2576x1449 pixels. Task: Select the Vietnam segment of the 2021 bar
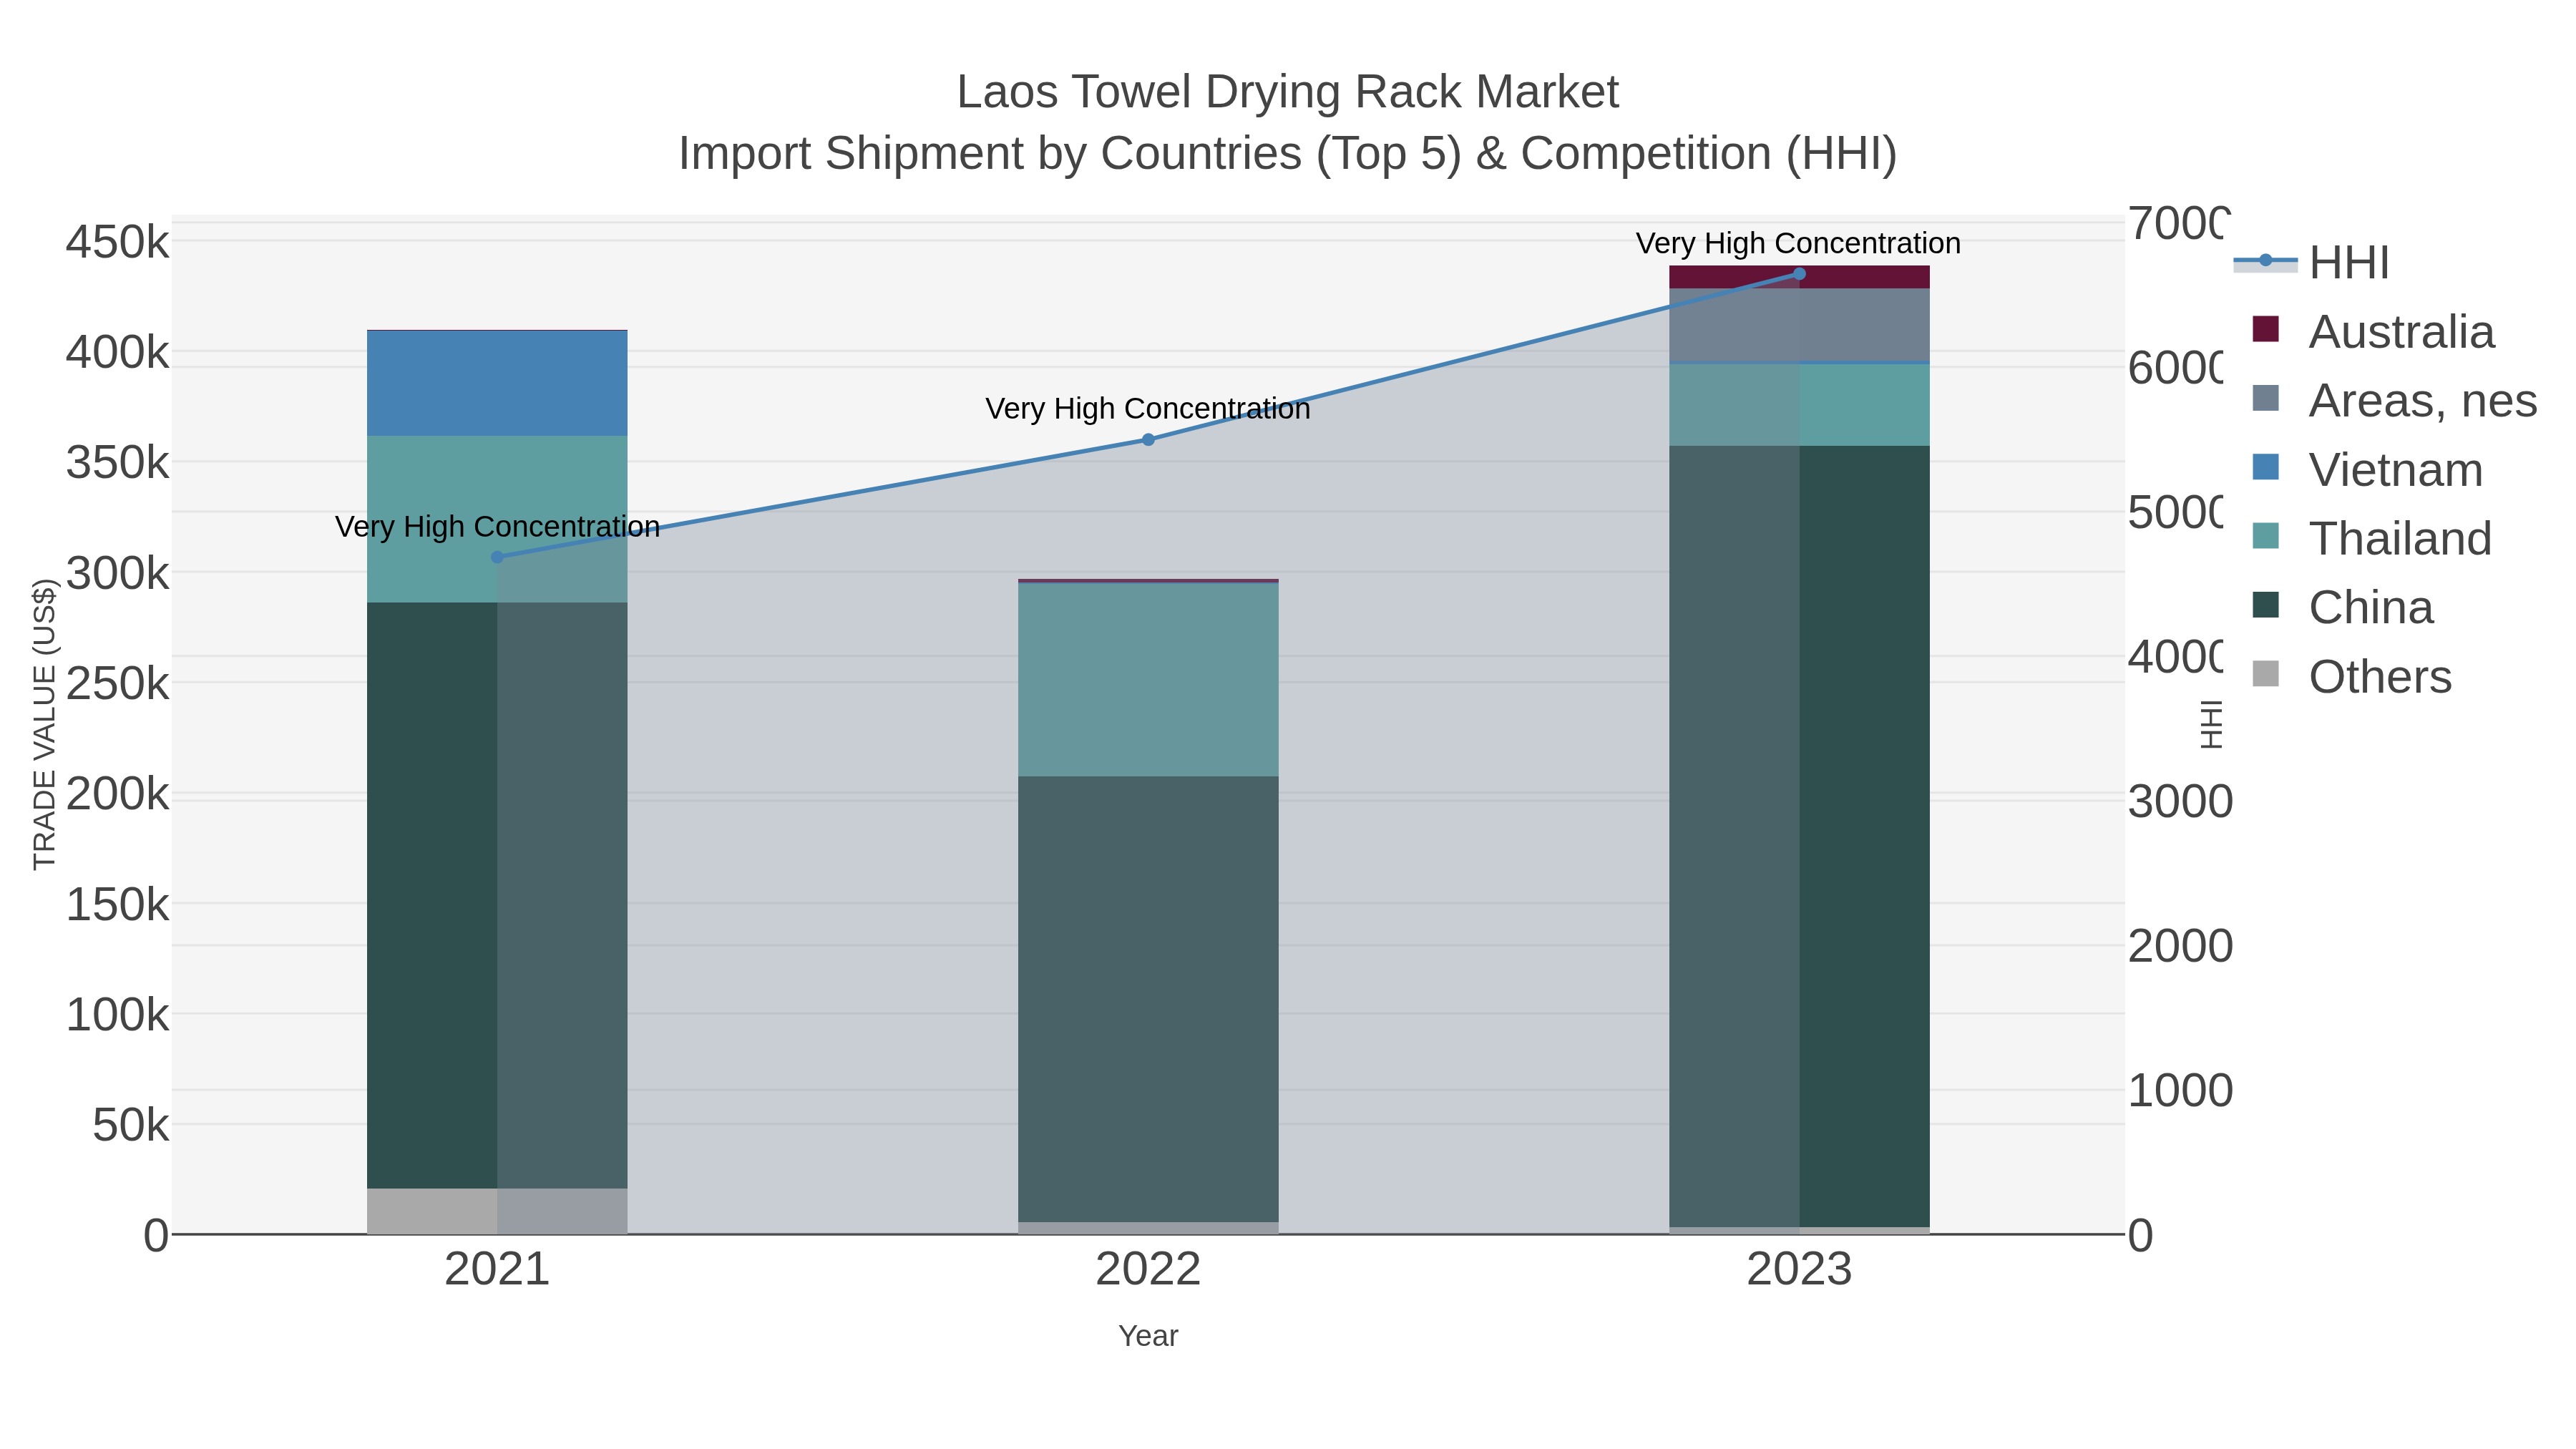tap(497, 383)
